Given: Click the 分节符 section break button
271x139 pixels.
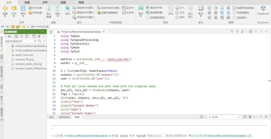Looking at the screenshot, I should (128, 12).
